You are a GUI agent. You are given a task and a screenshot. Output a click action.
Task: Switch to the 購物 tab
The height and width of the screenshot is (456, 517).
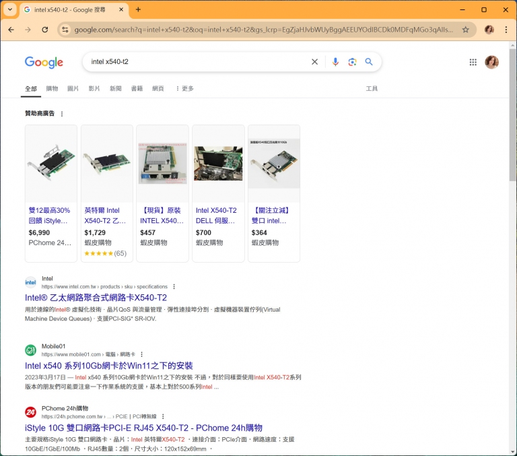point(52,88)
